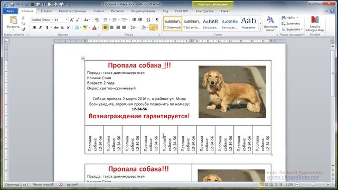Switch to the Вставка tab
338x190 pixels.
pos(46,11)
